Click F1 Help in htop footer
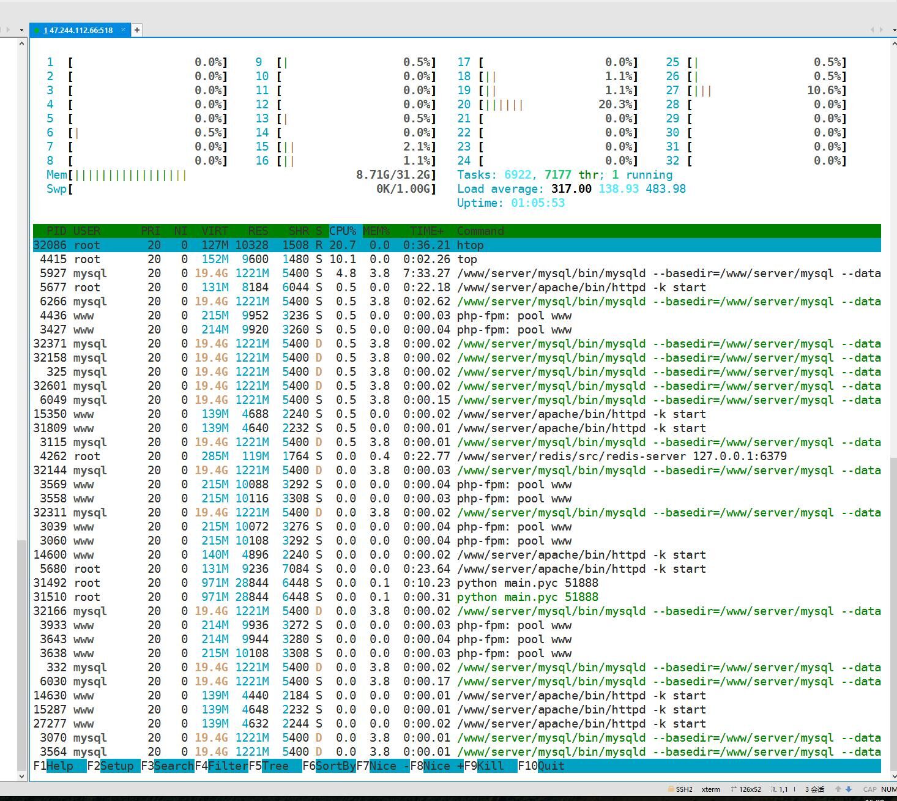 point(60,766)
